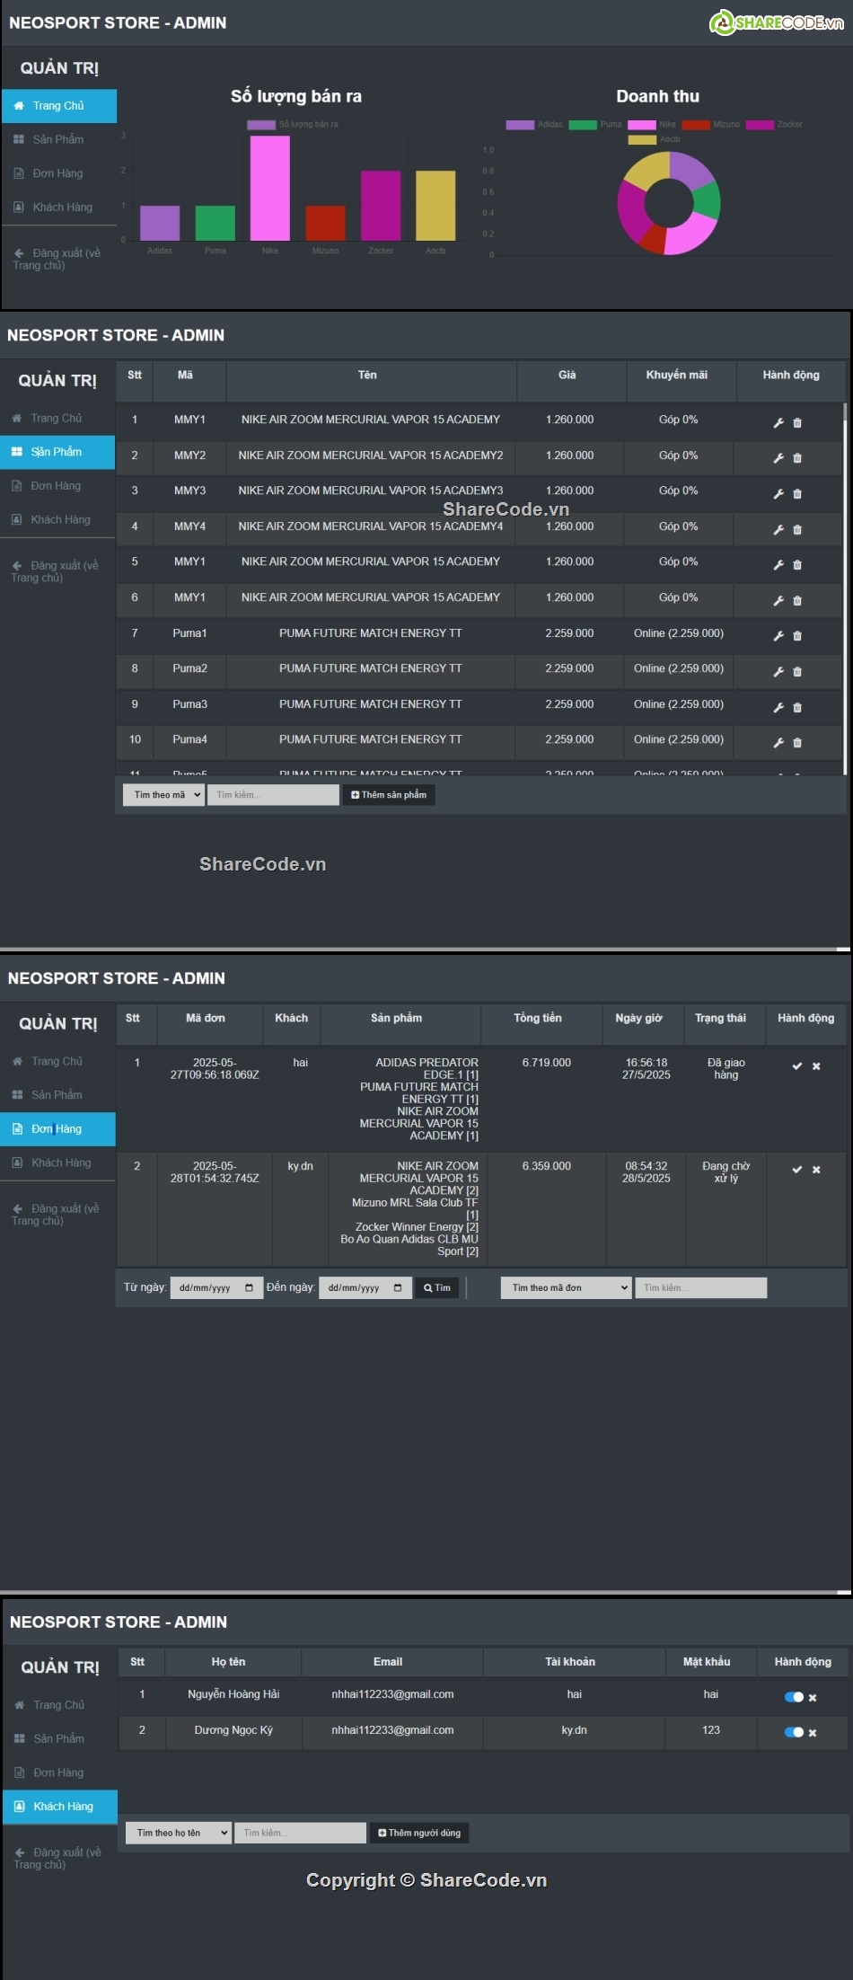Toggle the Adidas legend entry in Doanh thu chart

pos(534,125)
